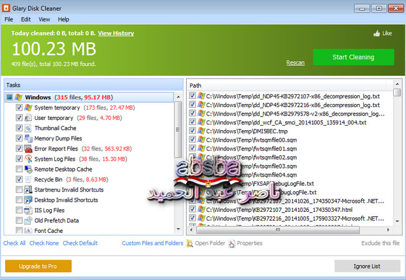The width and height of the screenshot is (406, 280).
Task: Click the Glary Disk Cleaner title bar icon
Action: pos(6,8)
